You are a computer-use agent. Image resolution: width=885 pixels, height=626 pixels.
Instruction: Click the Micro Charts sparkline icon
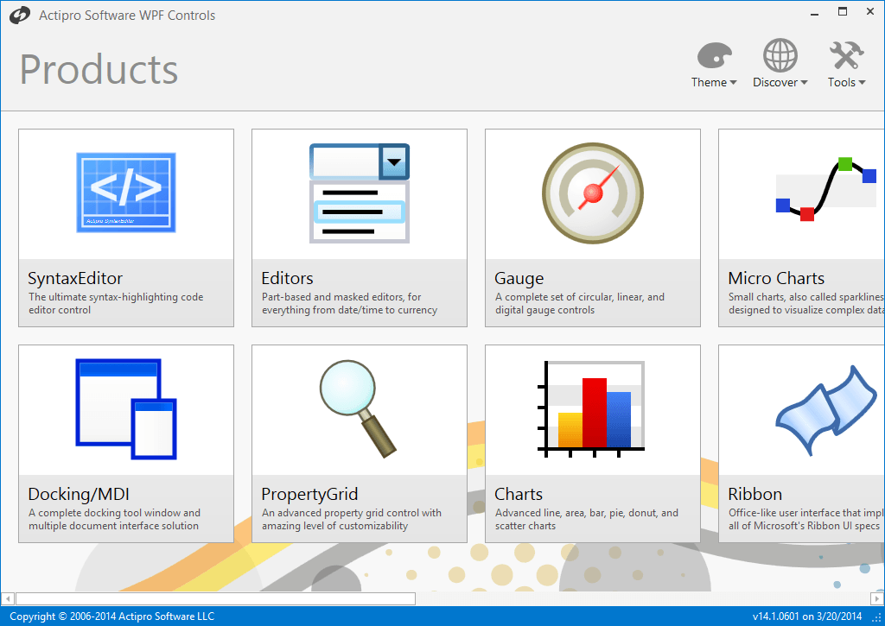(826, 189)
